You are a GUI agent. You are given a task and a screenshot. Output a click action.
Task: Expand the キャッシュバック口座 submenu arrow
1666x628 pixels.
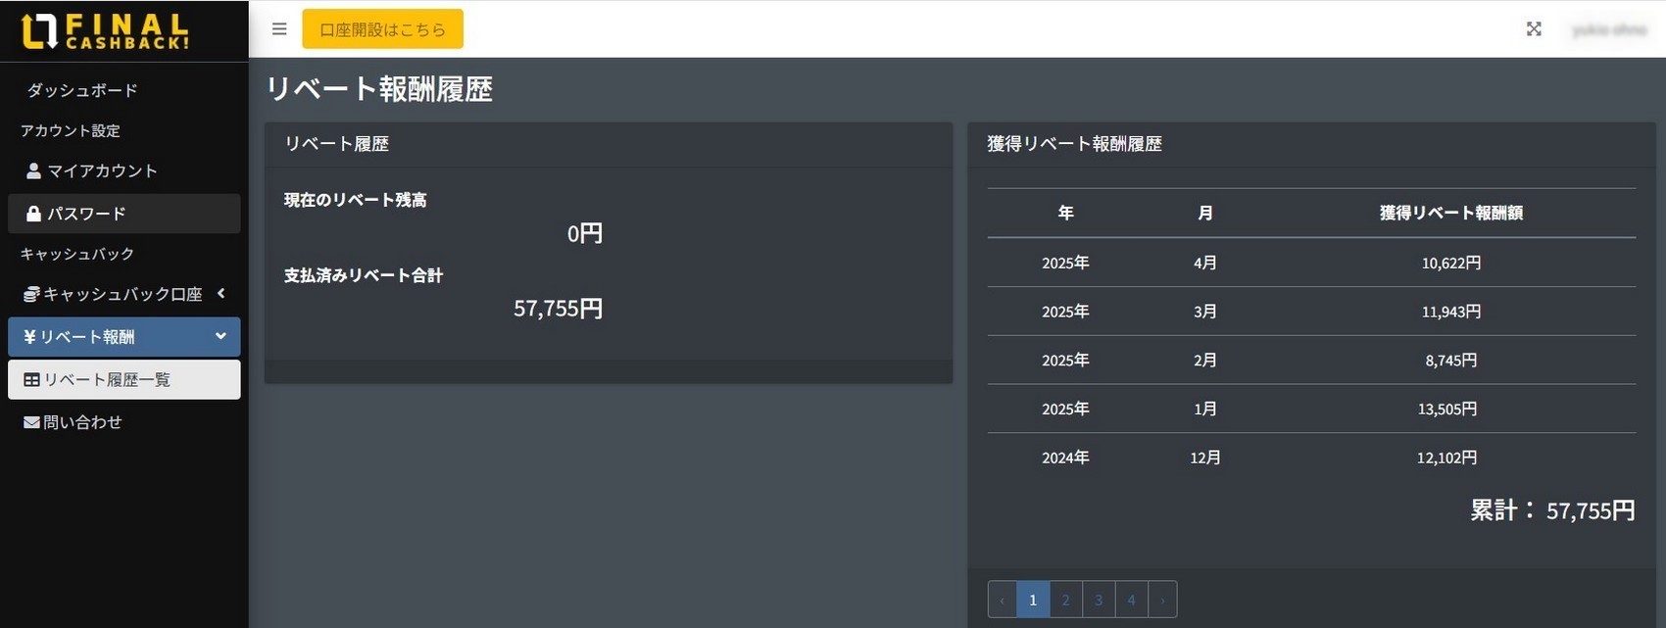[x=221, y=293]
